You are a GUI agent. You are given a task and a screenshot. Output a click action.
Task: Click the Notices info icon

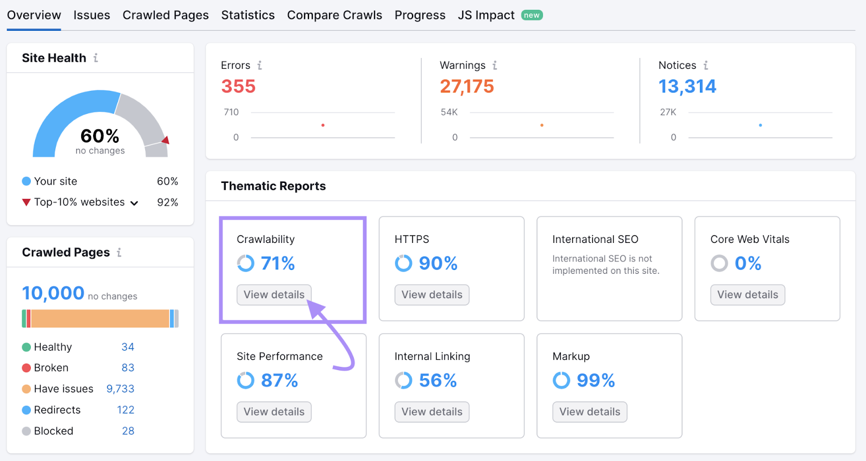point(706,65)
